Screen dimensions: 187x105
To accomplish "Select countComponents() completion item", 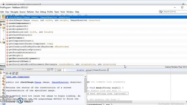I will tap(96, 23).
